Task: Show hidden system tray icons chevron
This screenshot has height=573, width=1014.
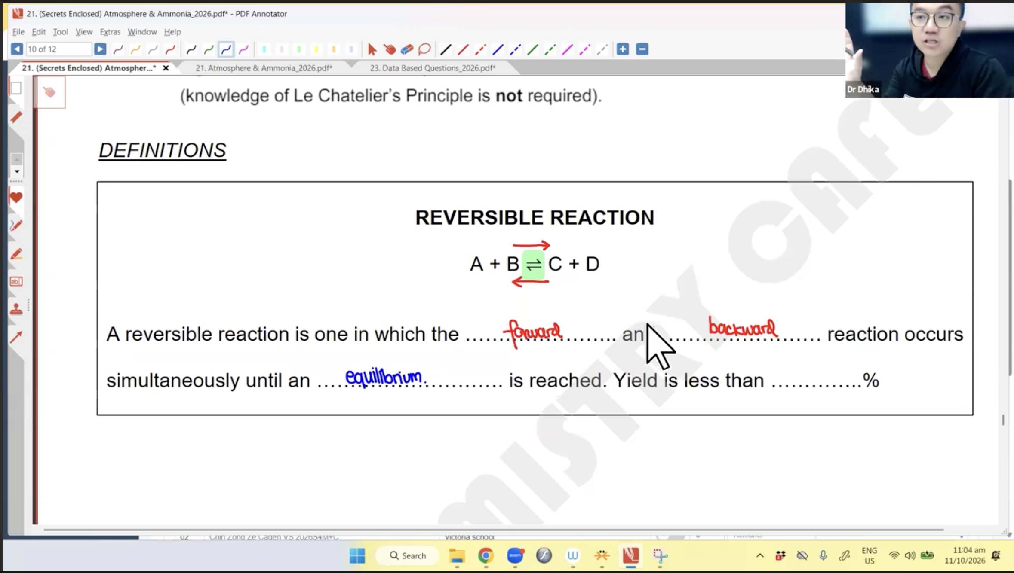Action: click(x=760, y=555)
